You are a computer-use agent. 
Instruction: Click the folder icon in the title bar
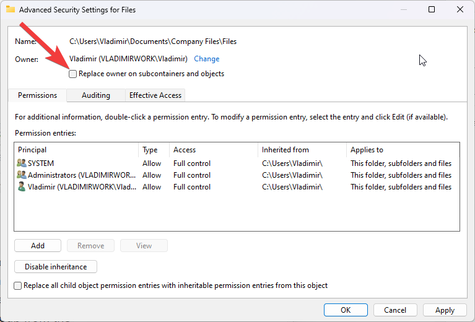pyautogui.click(x=10, y=10)
